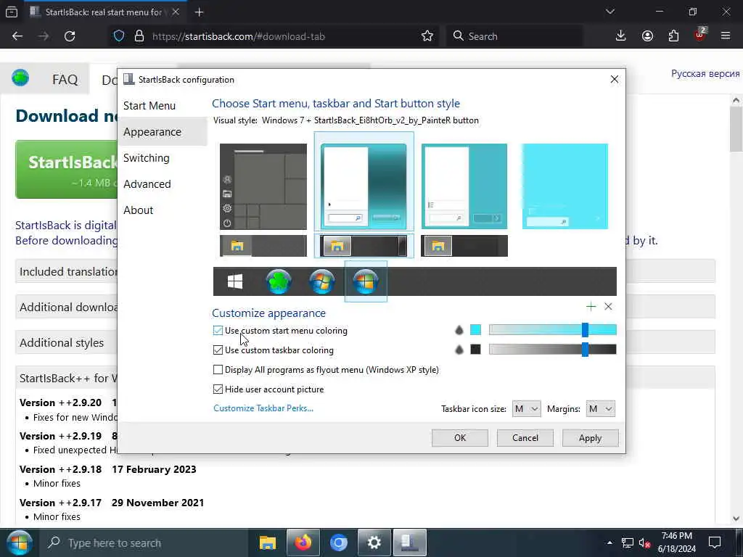The image size is (743, 557).
Task: Show hidden tray icons arrow
Action: click(x=609, y=542)
